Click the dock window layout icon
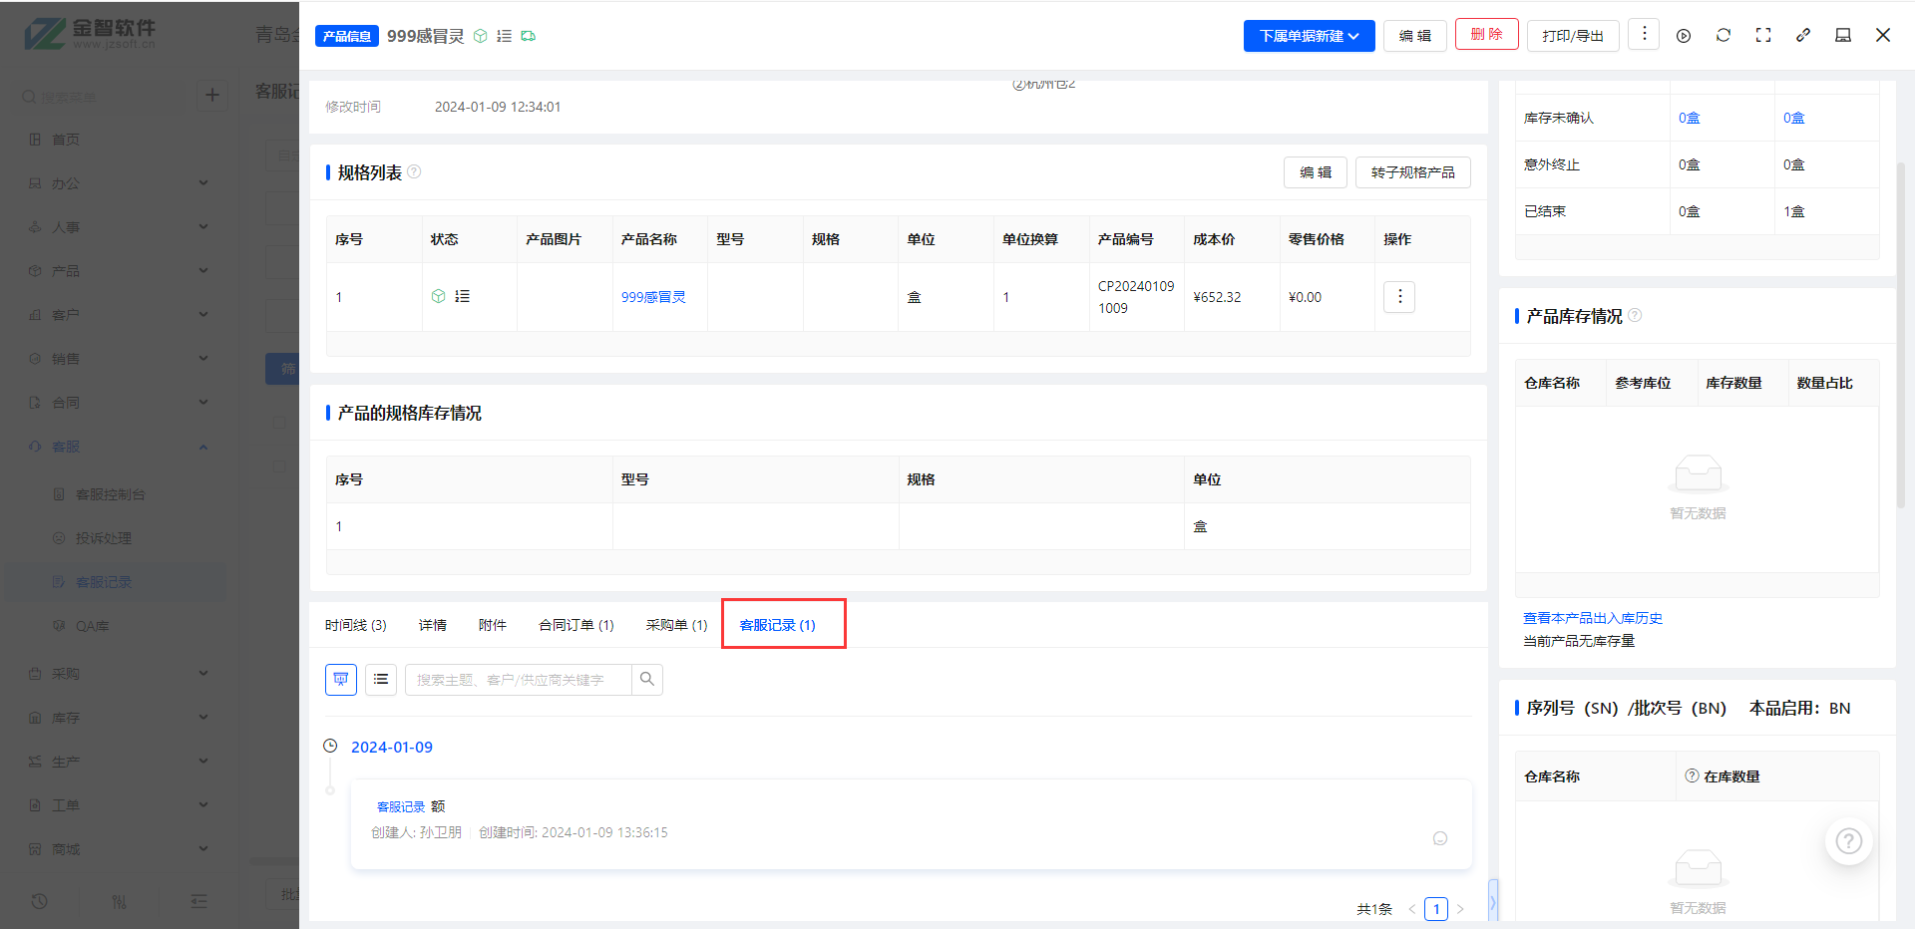The width and height of the screenshot is (1915, 929). coord(1843,36)
